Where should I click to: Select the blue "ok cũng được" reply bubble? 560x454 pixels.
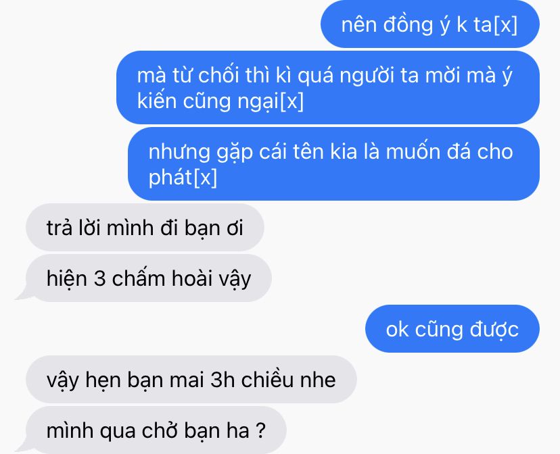[x=452, y=328]
